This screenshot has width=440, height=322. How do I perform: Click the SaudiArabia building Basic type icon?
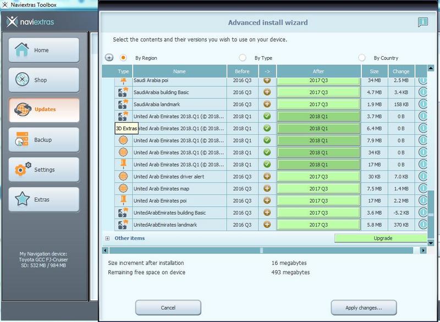pyautogui.click(x=123, y=92)
